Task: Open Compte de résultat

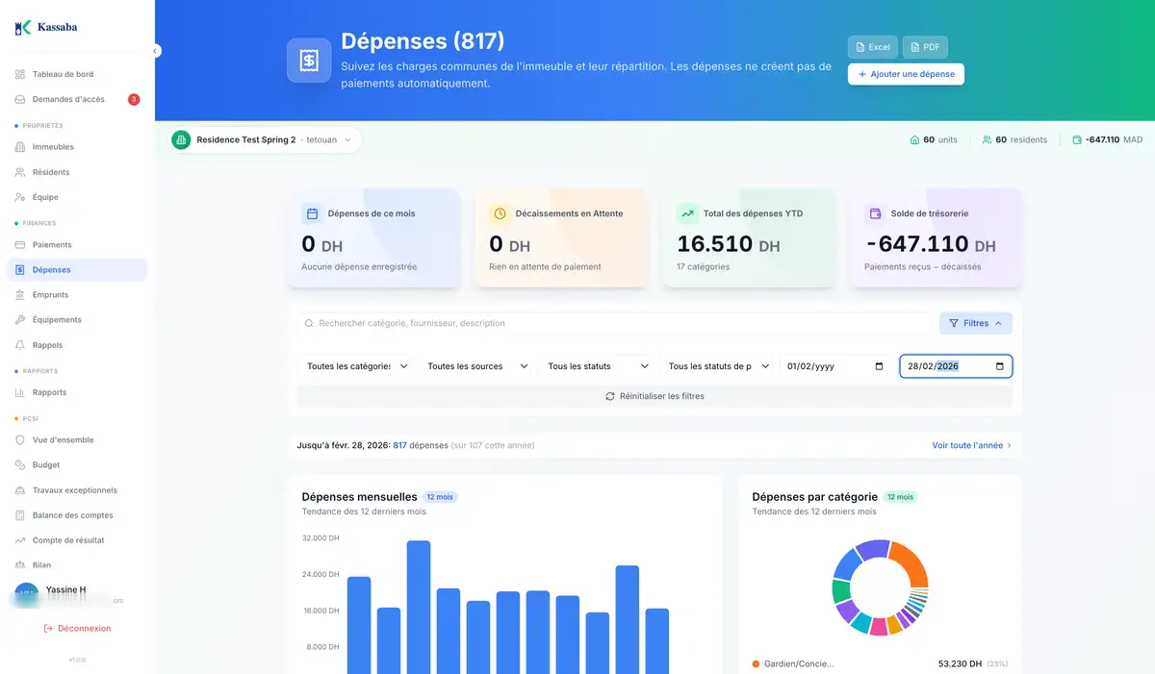Action: click(77, 540)
